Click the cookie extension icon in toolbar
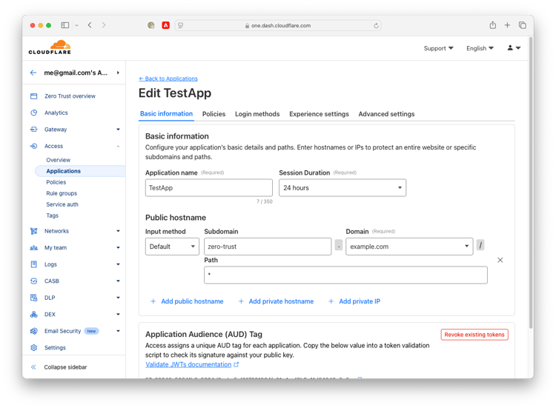Screen dimensions: 556x408 [151, 25]
